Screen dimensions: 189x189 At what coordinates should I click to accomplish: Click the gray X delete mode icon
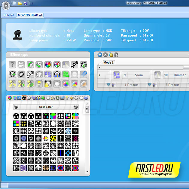pyautogui.click(x=105, y=55)
